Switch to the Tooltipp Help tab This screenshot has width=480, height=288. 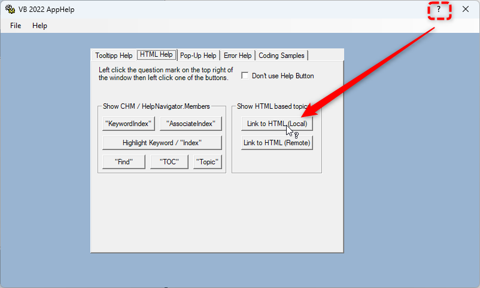click(x=114, y=56)
